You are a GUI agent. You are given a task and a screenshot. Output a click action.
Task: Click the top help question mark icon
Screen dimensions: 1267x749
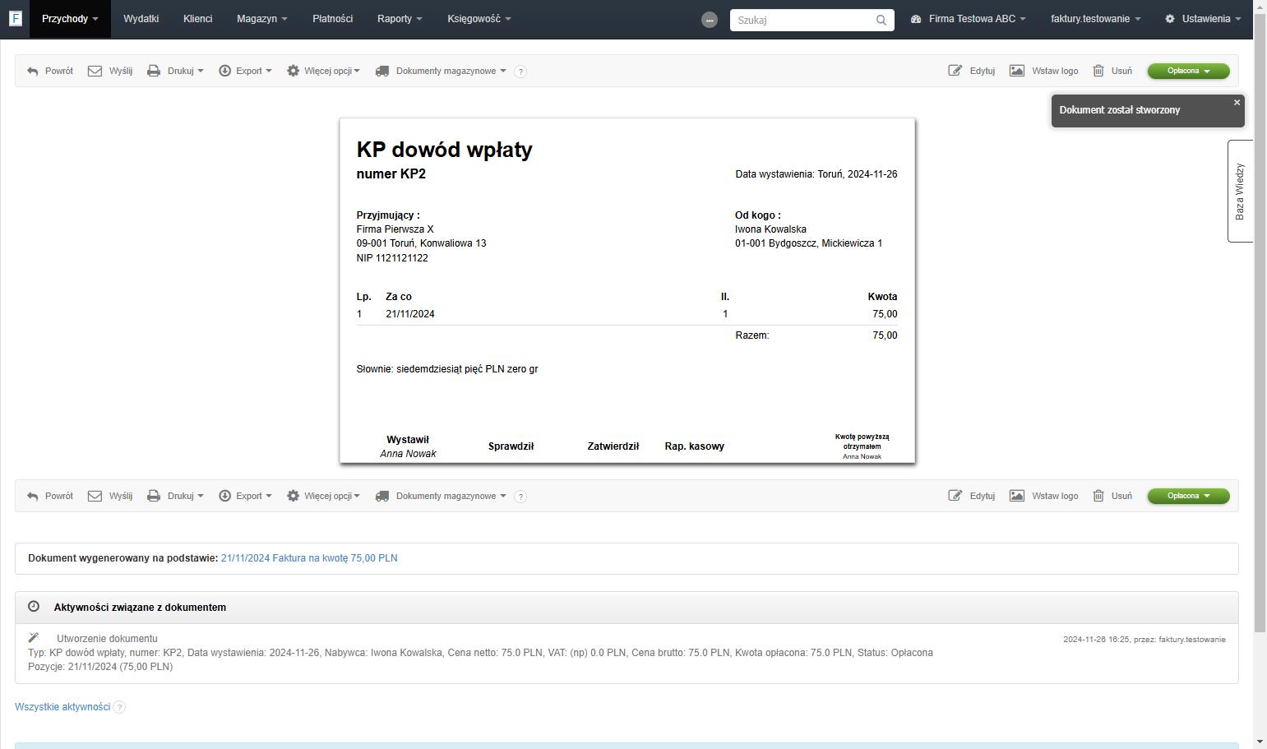pyautogui.click(x=520, y=72)
